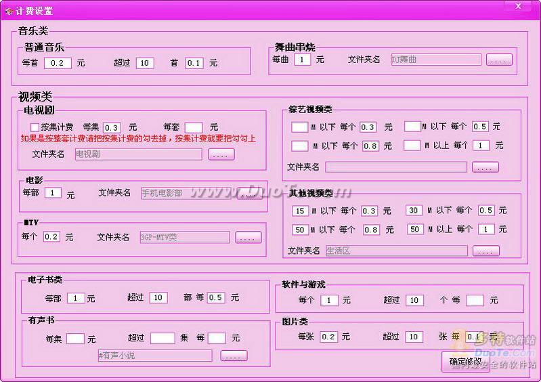Click the MTV 每个 price field
541x382 pixels.
pos(51,237)
